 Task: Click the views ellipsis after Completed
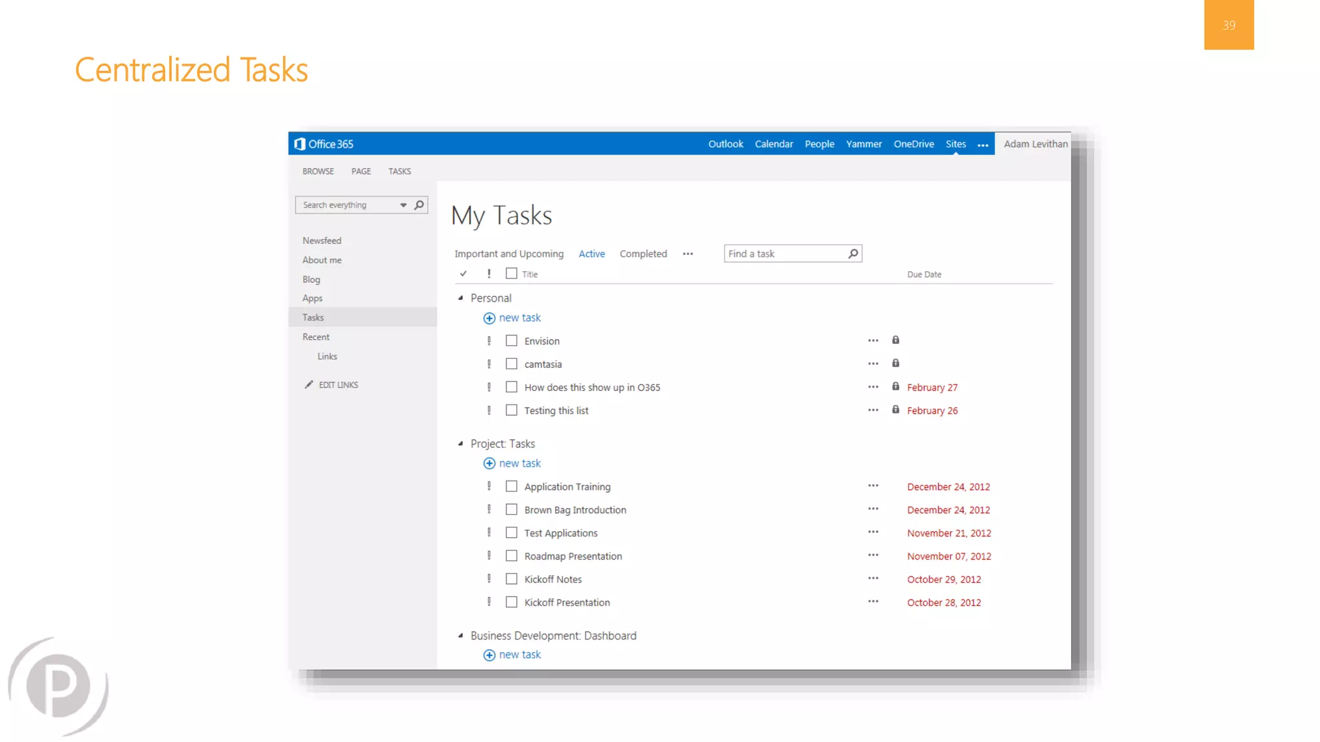click(688, 254)
